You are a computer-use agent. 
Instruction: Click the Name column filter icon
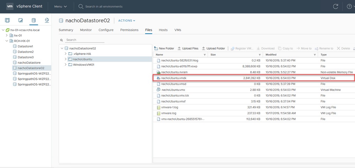click(204, 55)
